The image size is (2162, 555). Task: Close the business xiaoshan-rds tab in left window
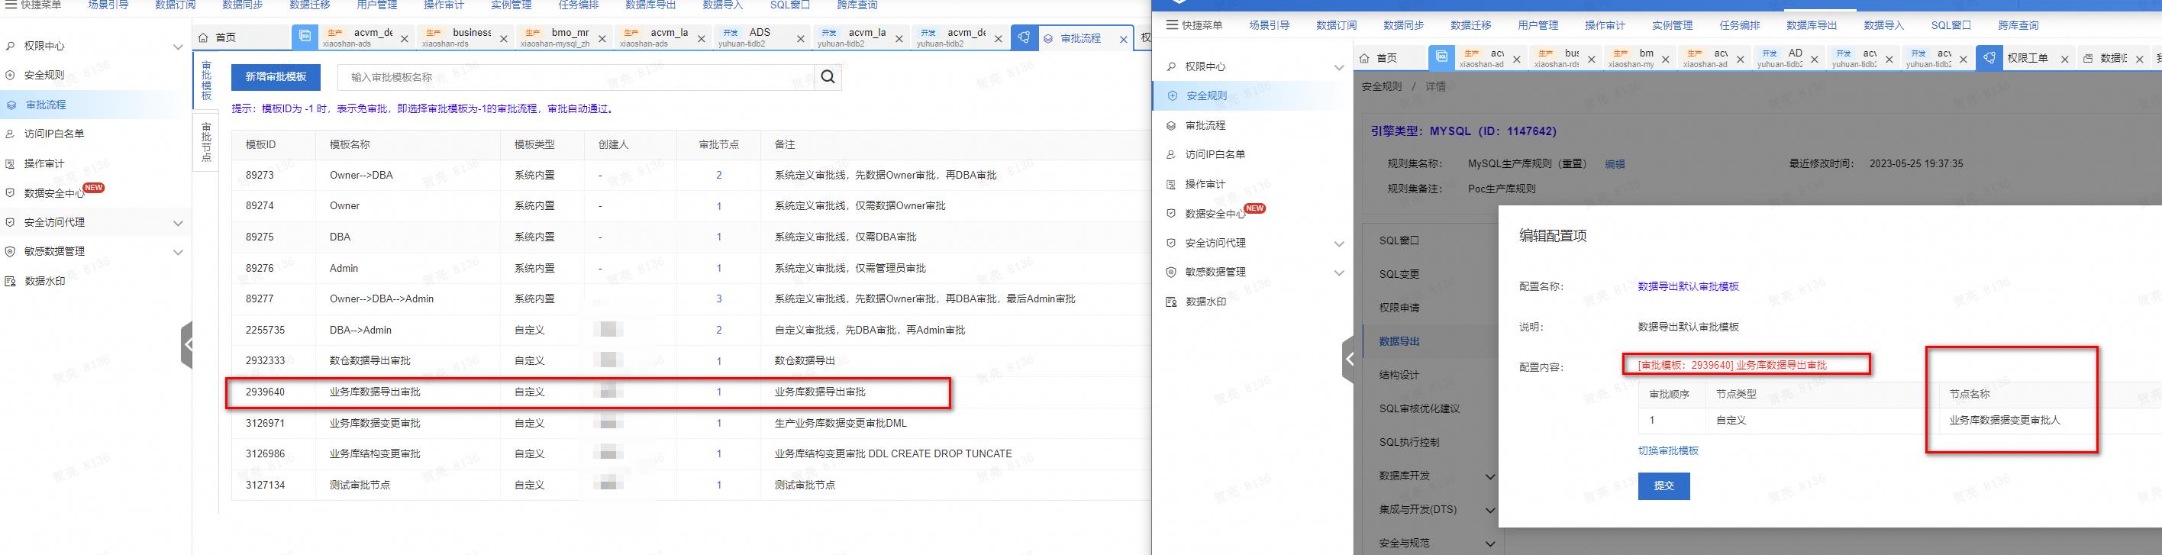point(504,39)
